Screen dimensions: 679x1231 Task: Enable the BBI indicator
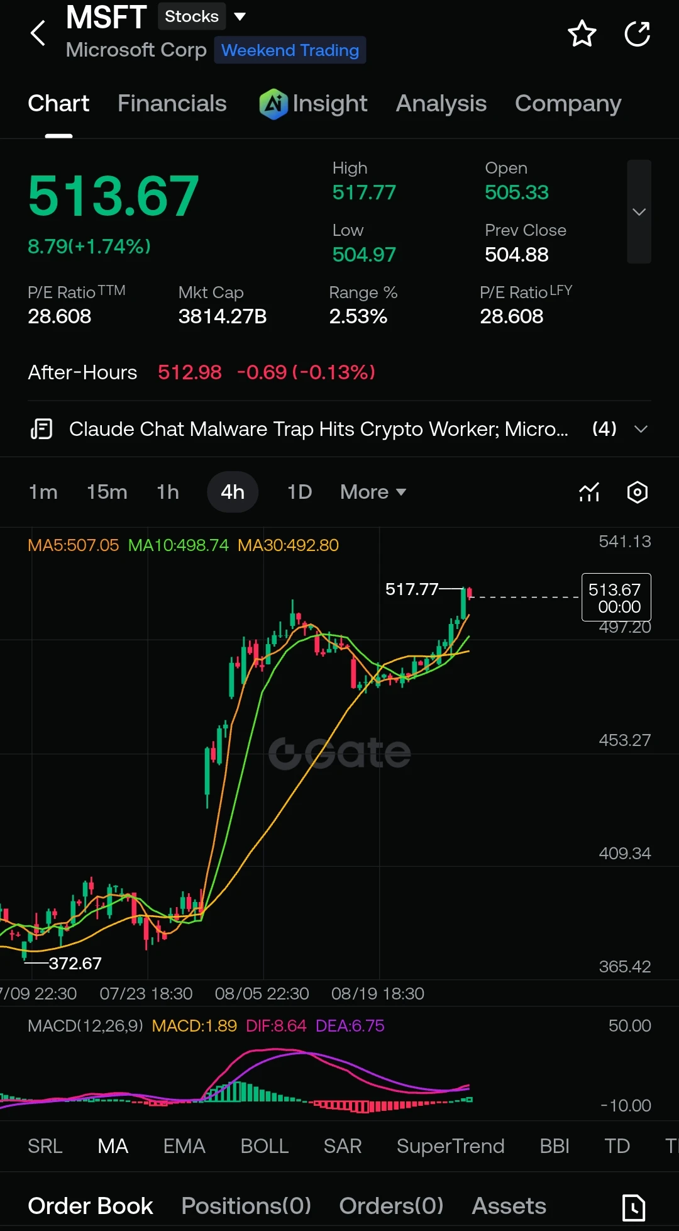pos(554,1146)
